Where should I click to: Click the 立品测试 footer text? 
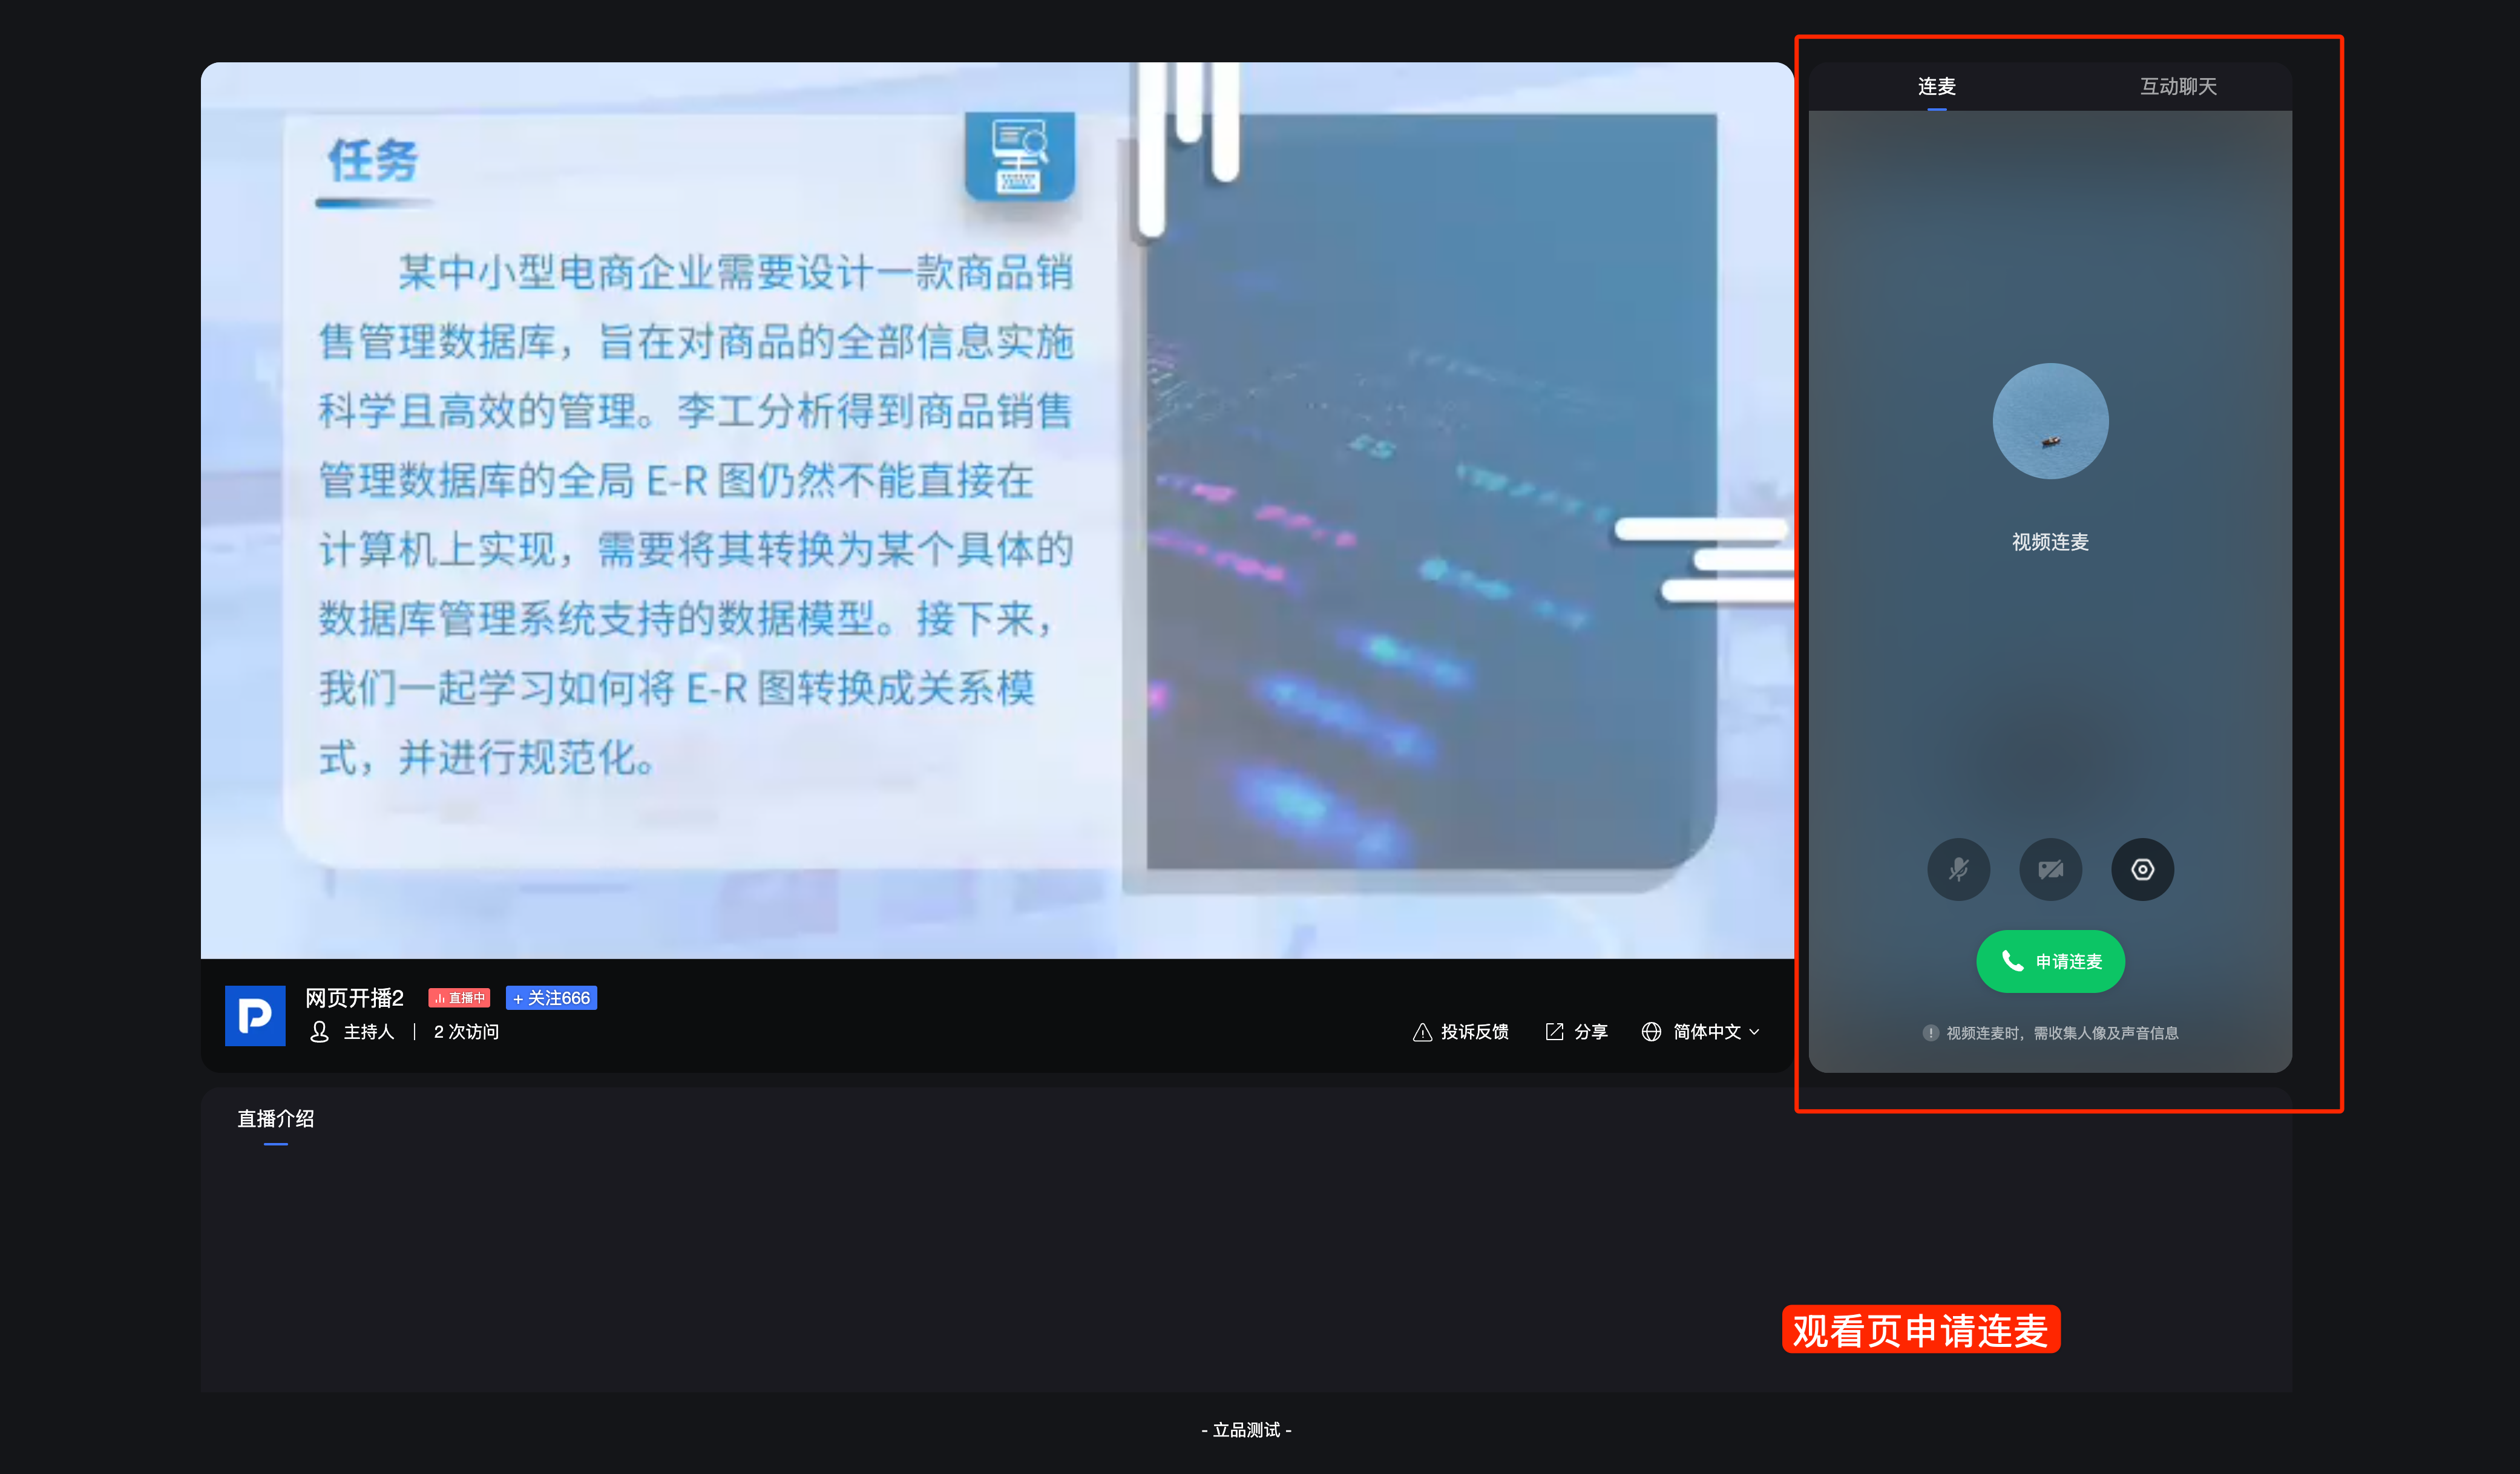tap(1246, 1430)
